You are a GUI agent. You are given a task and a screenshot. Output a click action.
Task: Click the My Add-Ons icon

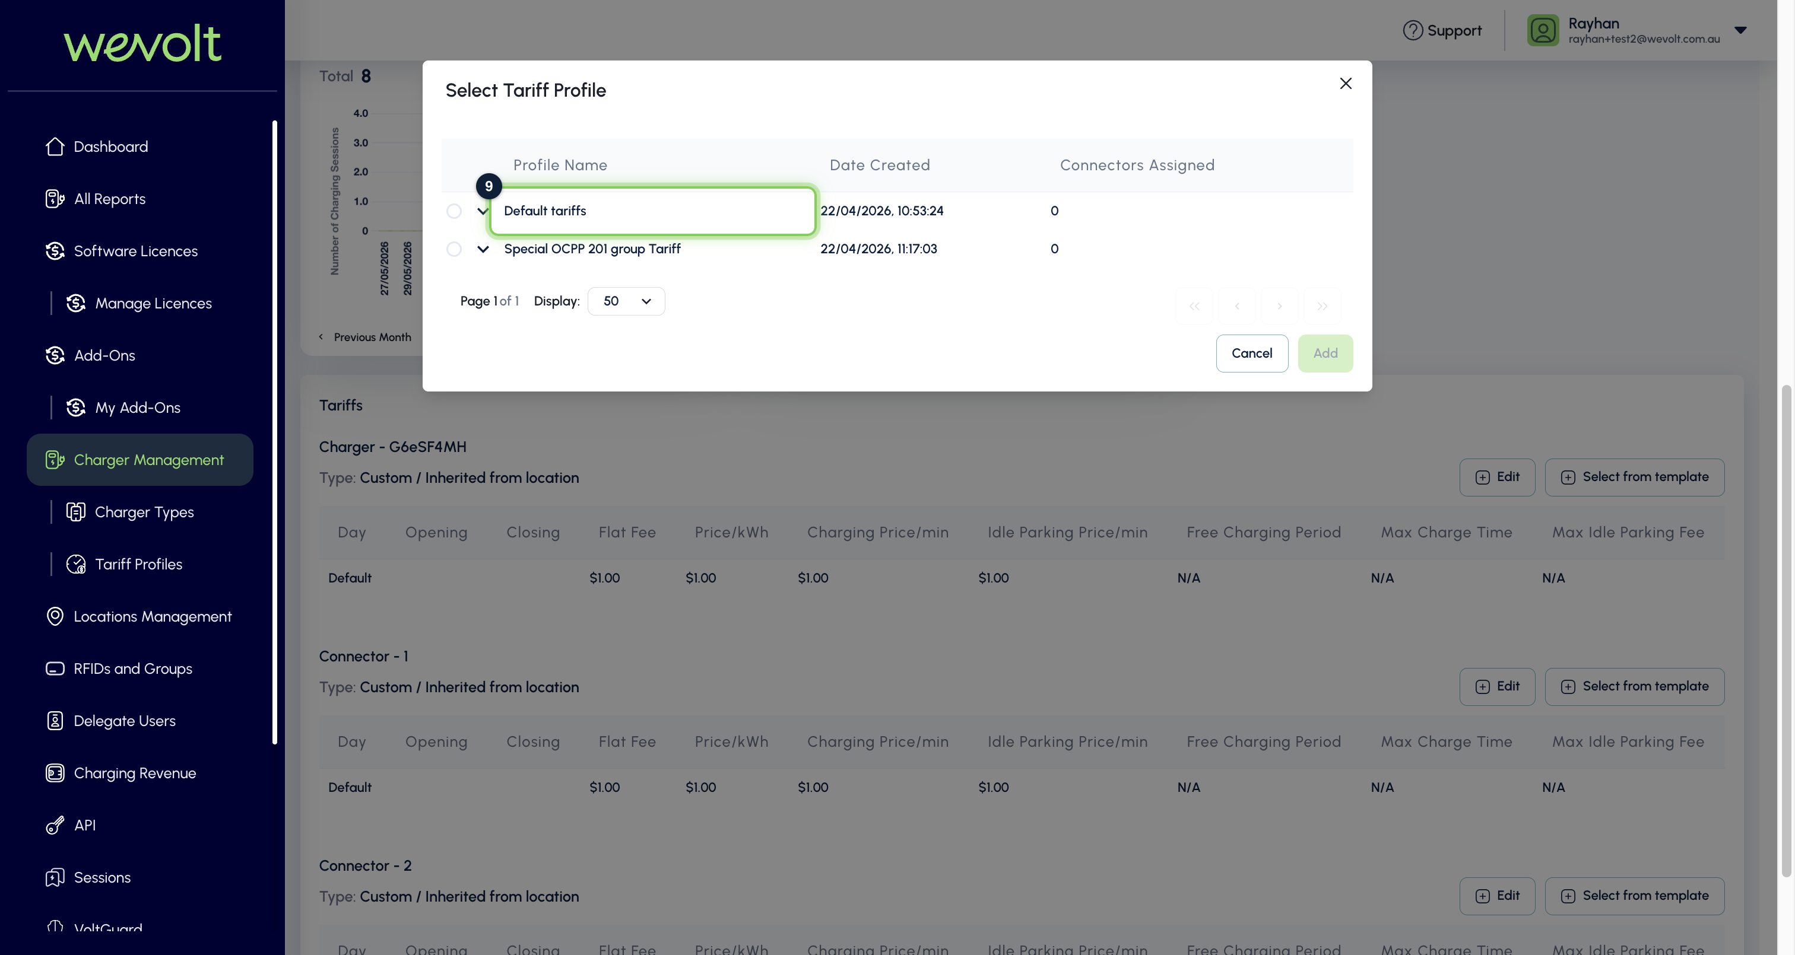coord(76,408)
